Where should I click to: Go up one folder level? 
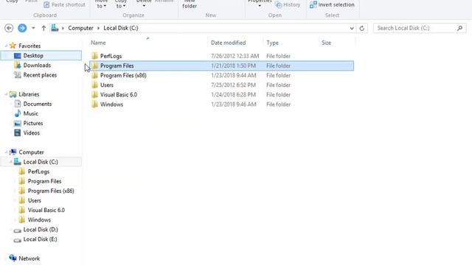44,28
